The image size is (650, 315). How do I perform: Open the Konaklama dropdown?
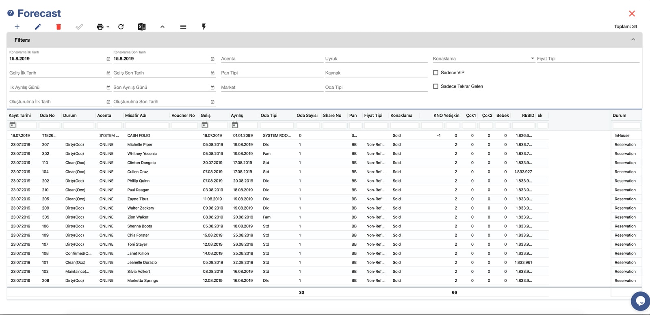click(x=483, y=59)
